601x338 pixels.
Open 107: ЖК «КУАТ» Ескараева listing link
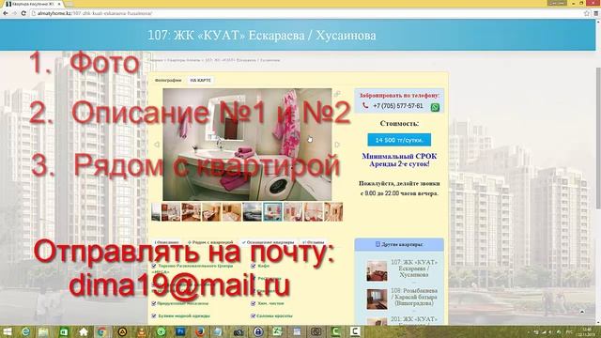pos(414,269)
